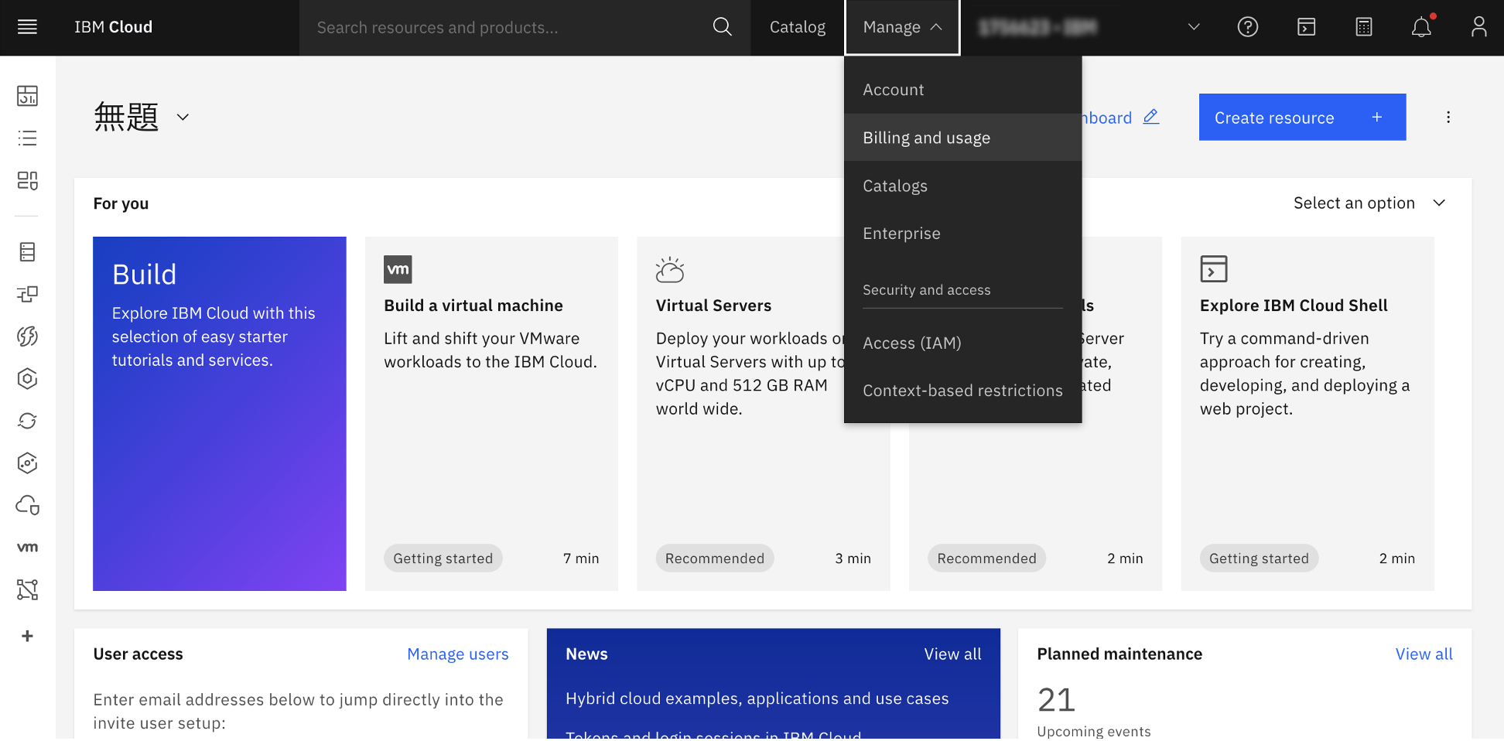
Task: Collapse the Manage dropdown menu
Action: pyautogui.click(x=902, y=27)
